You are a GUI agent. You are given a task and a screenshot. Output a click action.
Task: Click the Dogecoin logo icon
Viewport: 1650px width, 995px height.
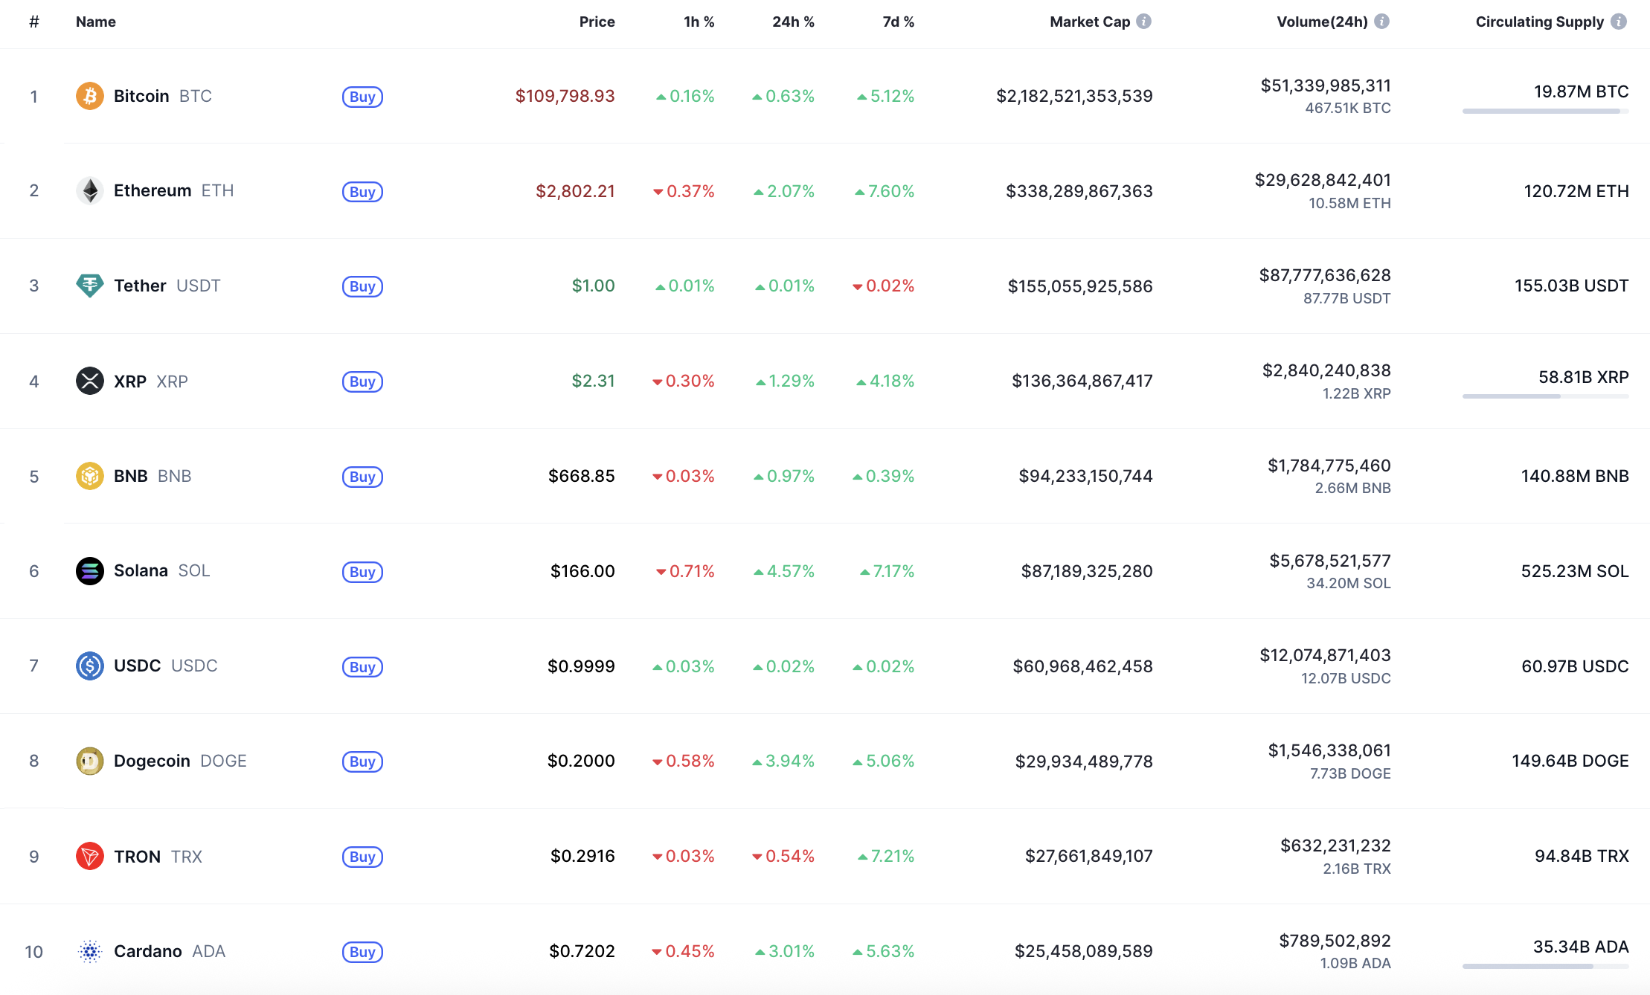90,761
